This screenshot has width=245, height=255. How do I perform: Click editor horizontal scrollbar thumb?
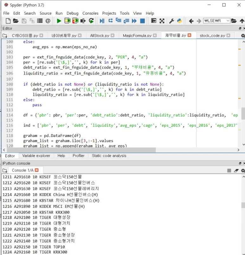[x=81, y=150]
